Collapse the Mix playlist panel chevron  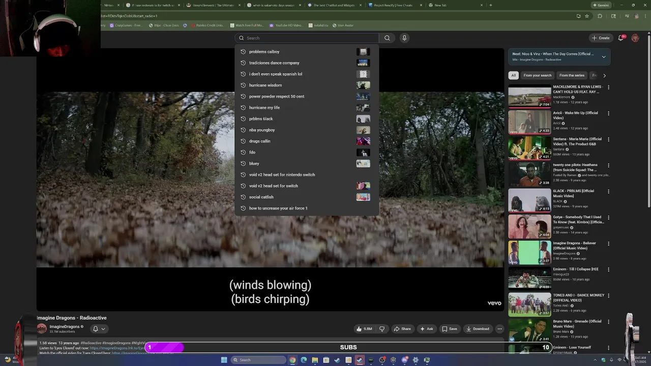click(x=604, y=56)
